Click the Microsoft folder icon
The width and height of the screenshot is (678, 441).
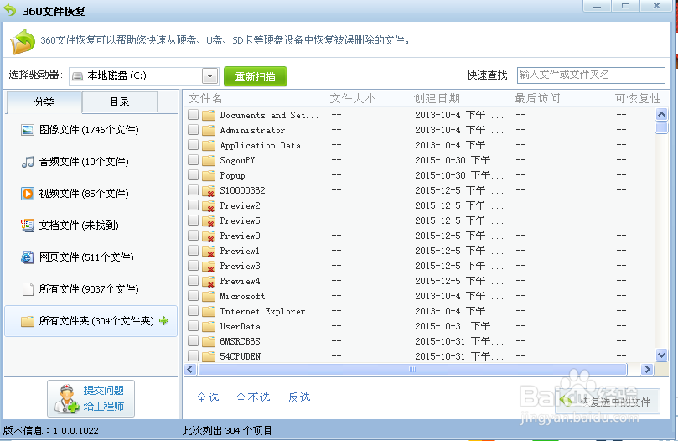[209, 297]
